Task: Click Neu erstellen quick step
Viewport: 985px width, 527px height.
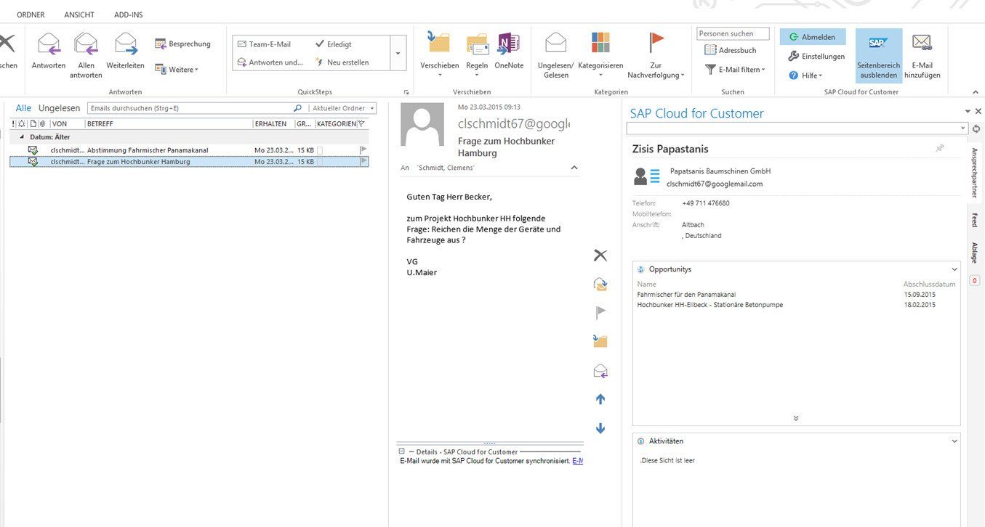Action: pyautogui.click(x=342, y=62)
